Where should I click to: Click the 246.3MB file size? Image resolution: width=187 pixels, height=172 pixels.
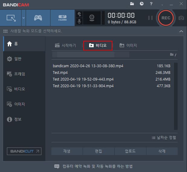163,73
